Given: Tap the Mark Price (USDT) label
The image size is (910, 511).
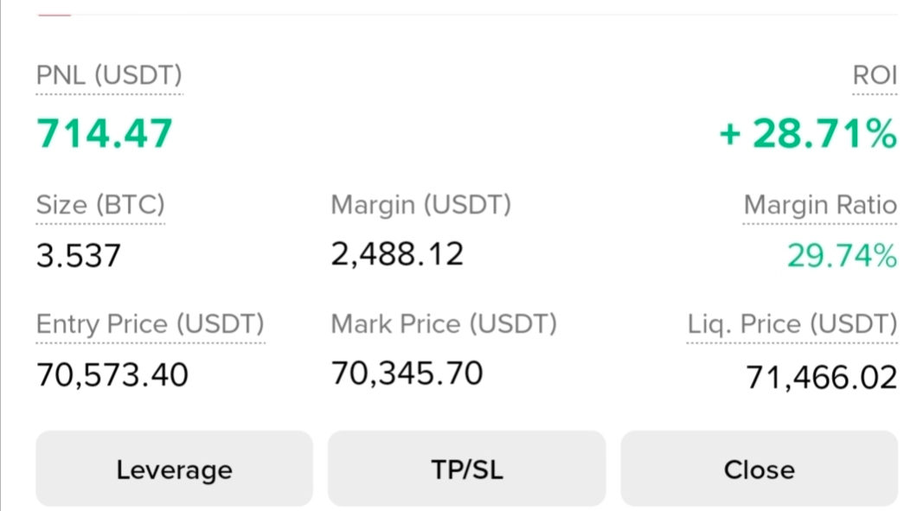Looking at the screenshot, I should point(444,323).
